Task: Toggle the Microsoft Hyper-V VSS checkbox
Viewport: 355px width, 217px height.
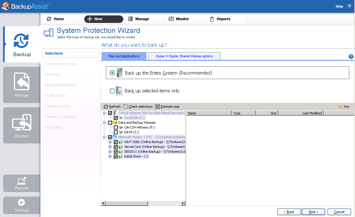Action: tap(110, 137)
